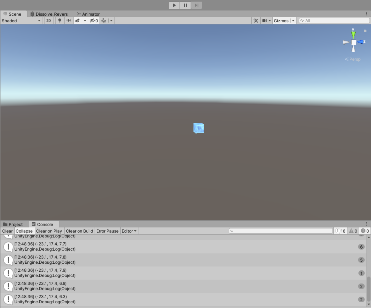Toggle scene lighting bulb icon
The width and height of the screenshot is (371, 308).
pos(60,21)
